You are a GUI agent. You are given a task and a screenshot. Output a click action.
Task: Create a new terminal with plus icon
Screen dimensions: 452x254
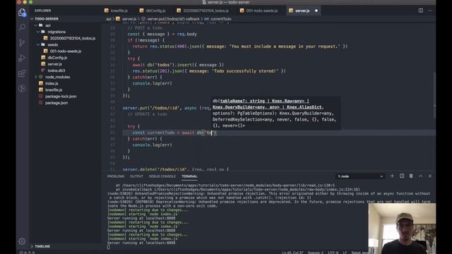(392, 176)
